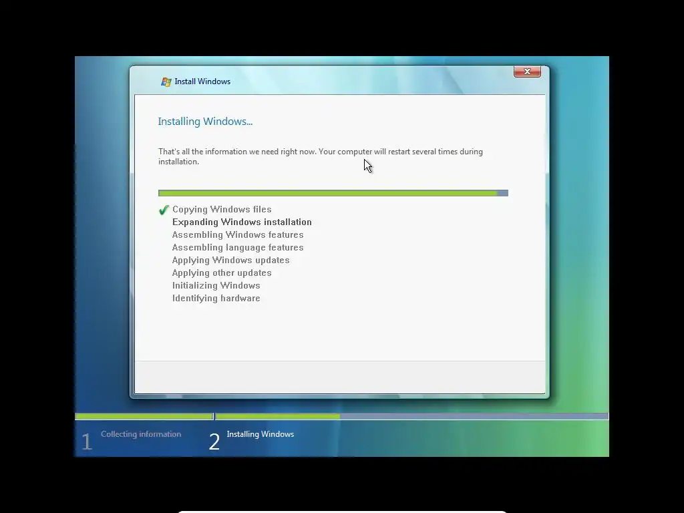Click the "Installing Windows..." heading
The image size is (684, 513).
pyautogui.click(x=205, y=122)
